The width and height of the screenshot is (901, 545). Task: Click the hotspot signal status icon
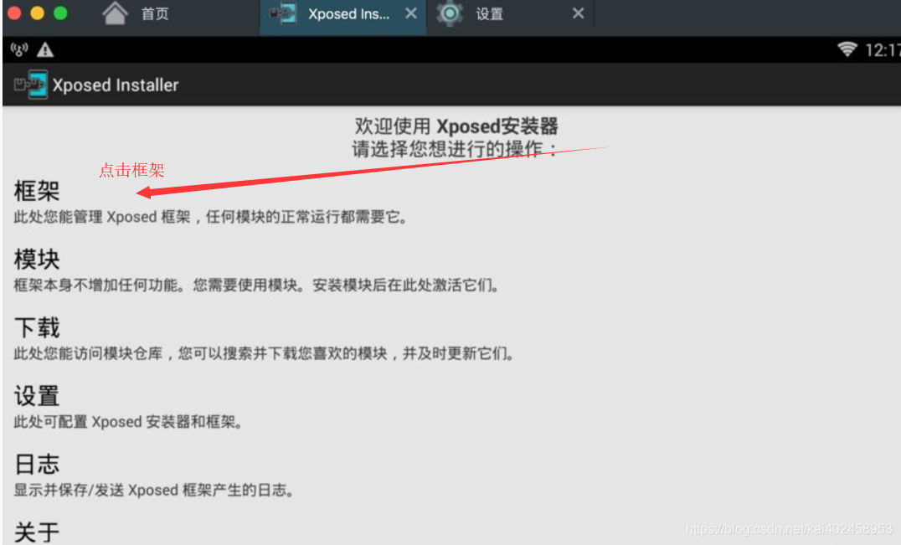tap(19, 50)
